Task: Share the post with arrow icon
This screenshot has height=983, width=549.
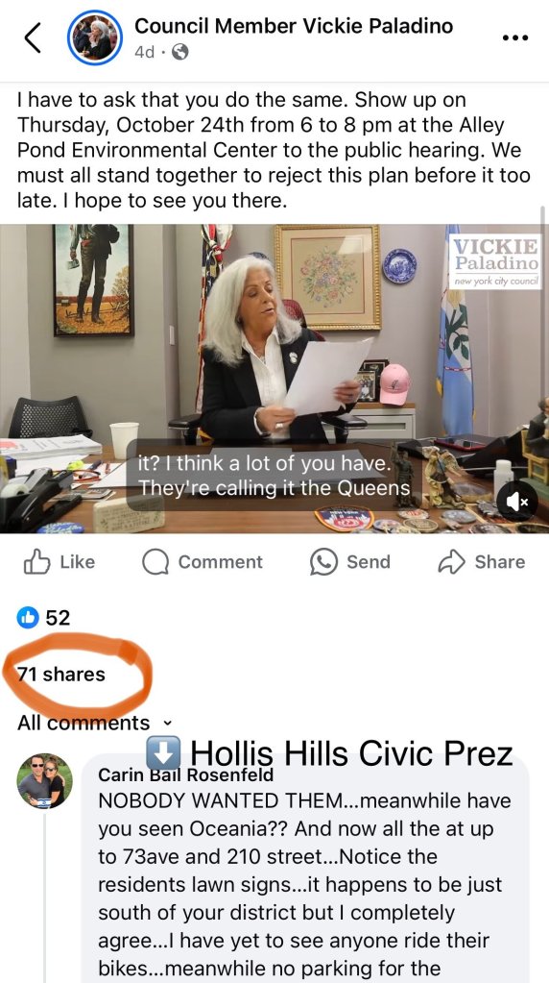Action: click(482, 562)
